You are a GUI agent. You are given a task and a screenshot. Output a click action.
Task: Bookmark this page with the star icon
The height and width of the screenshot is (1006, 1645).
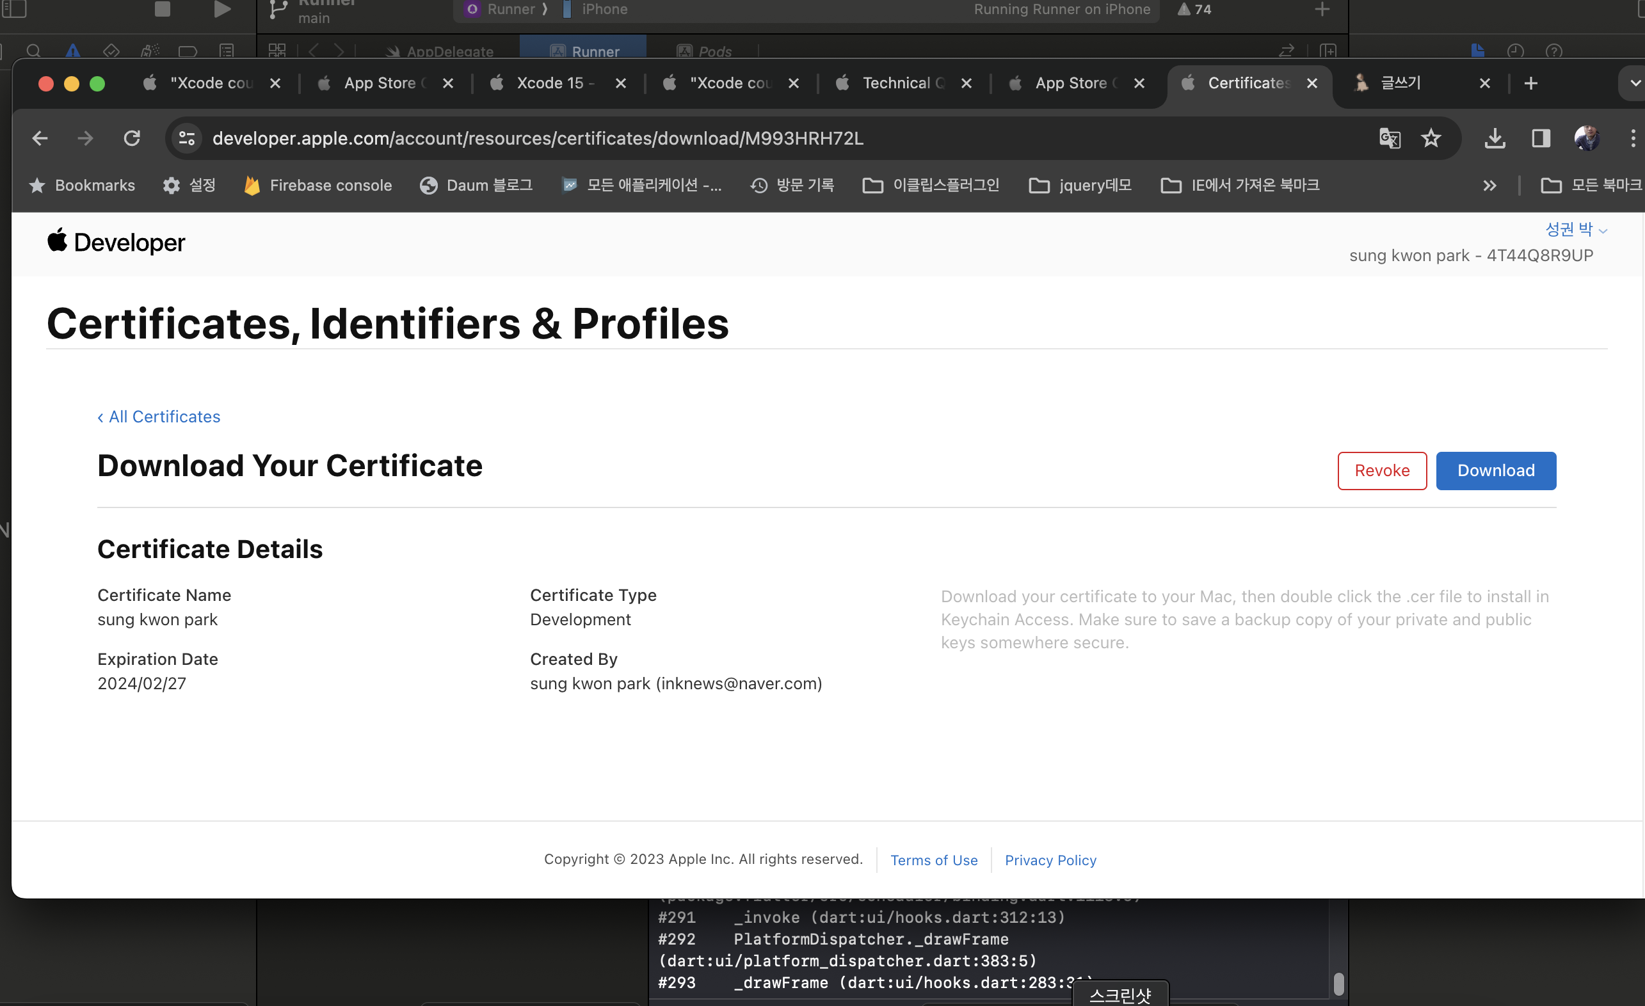pos(1431,138)
